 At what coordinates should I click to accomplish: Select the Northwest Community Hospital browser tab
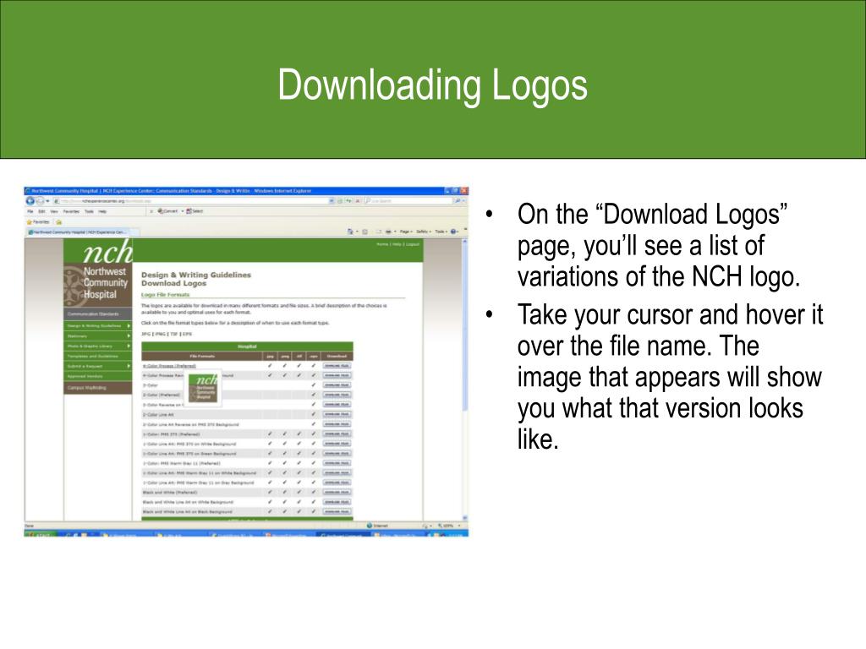82,232
